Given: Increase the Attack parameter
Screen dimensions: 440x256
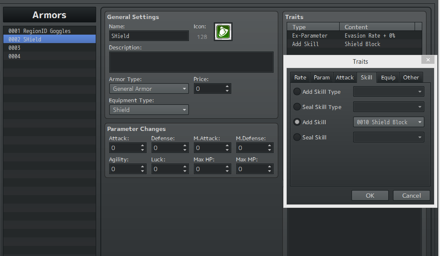Looking at the screenshot, I should pos(143,145).
